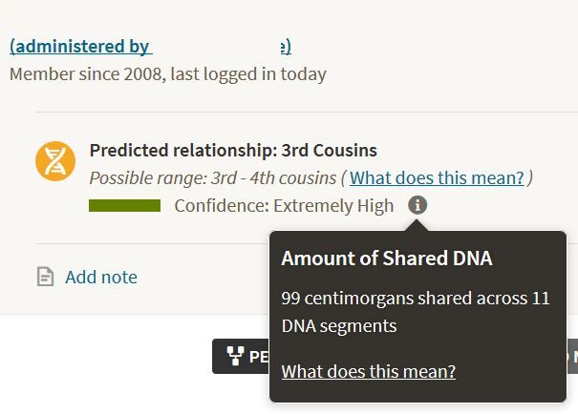Click the note document icon
This screenshot has height=414, width=578.
[45, 278]
